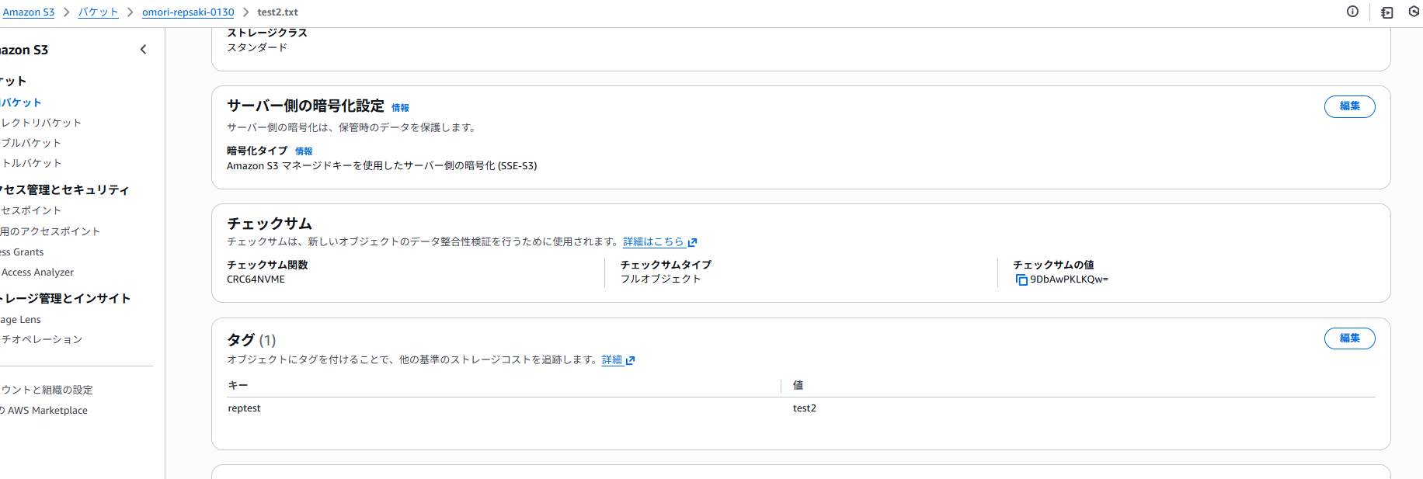Collapse the Amazon S3 sidebar with chevron
The width and height of the screenshot is (1423, 479).
[x=143, y=50]
